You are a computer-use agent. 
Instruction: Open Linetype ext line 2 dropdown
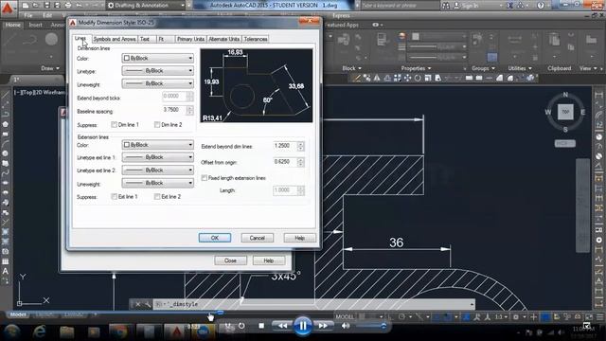[x=158, y=170]
